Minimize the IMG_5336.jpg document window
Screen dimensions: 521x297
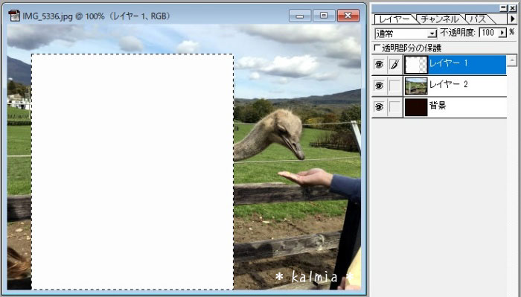pos(300,16)
